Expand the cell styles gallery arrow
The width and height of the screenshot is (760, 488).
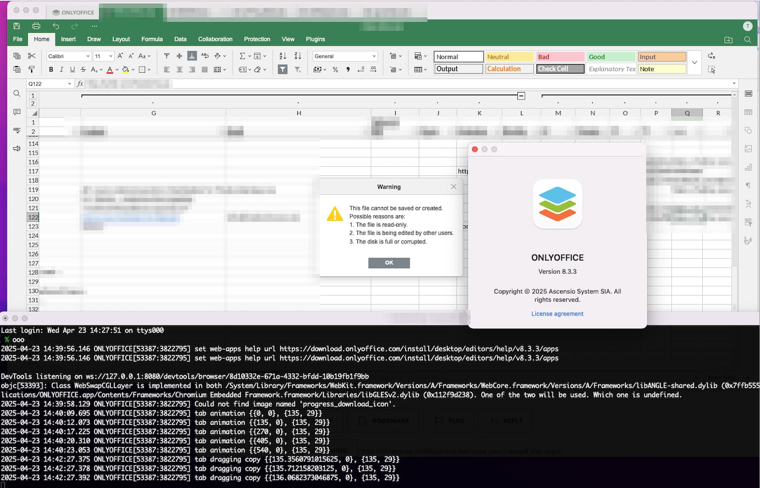(x=694, y=63)
